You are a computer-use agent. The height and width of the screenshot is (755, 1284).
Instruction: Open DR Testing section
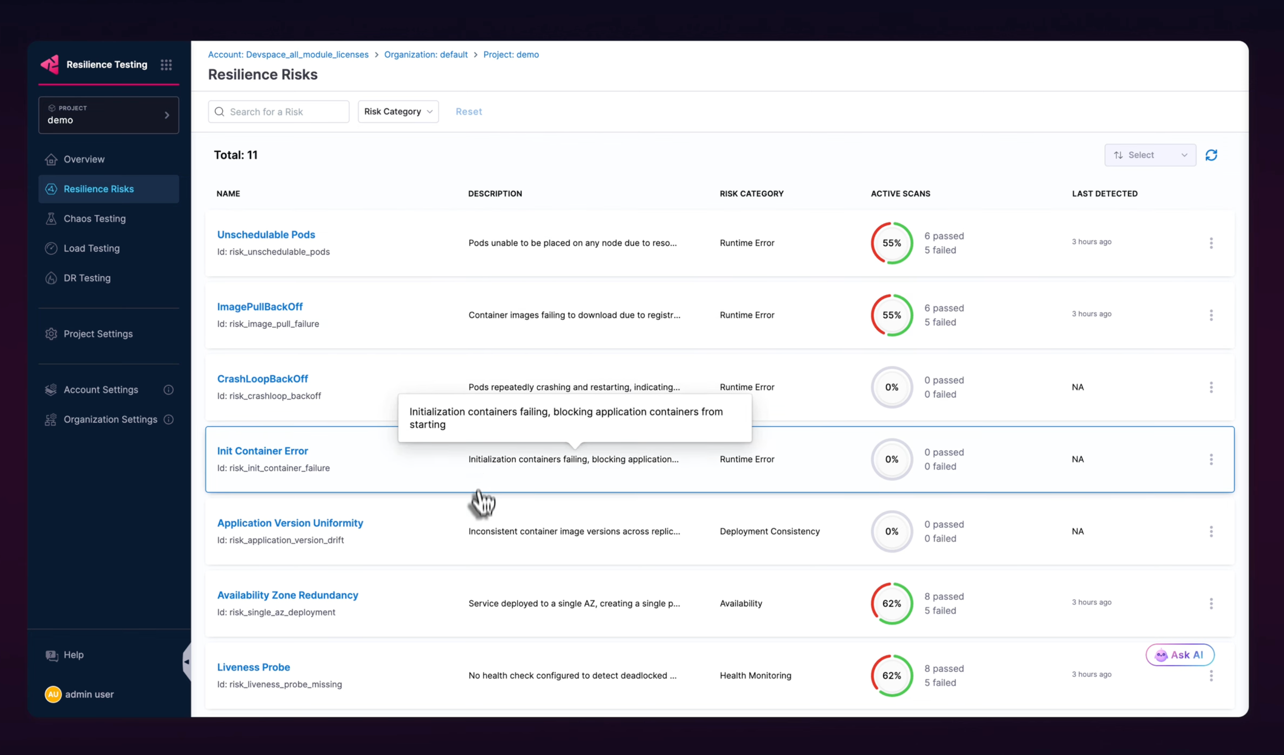(x=108, y=278)
